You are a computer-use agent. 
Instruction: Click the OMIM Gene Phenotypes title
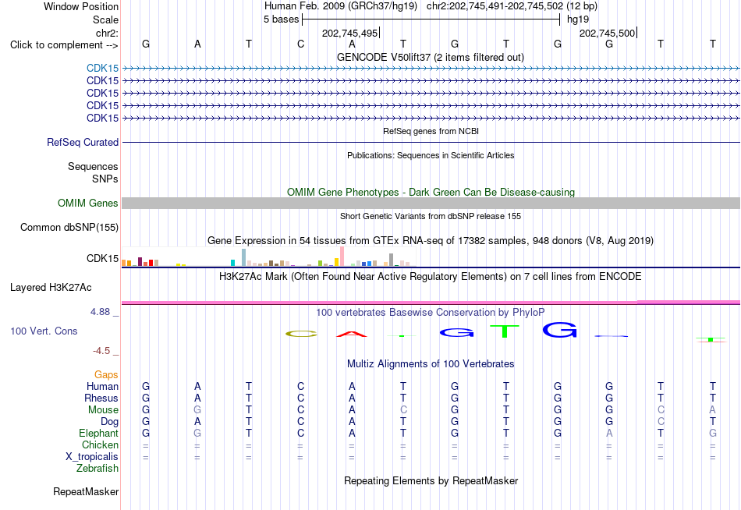point(431,193)
